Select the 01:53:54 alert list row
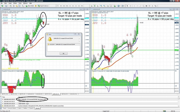180x112 pixels. (x=64, y=44)
